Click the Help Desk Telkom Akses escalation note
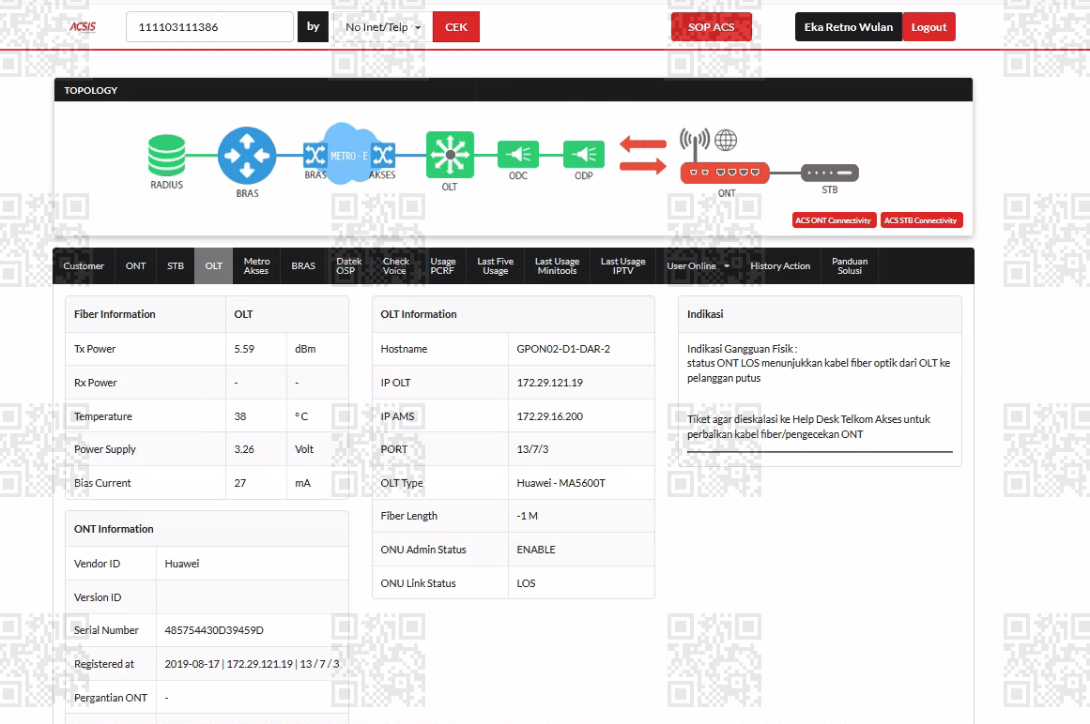The width and height of the screenshot is (1090, 724). [x=808, y=427]
